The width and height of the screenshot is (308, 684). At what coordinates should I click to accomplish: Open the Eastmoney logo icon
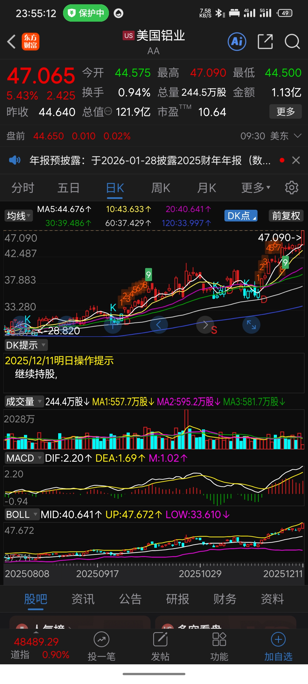[31, 42]
